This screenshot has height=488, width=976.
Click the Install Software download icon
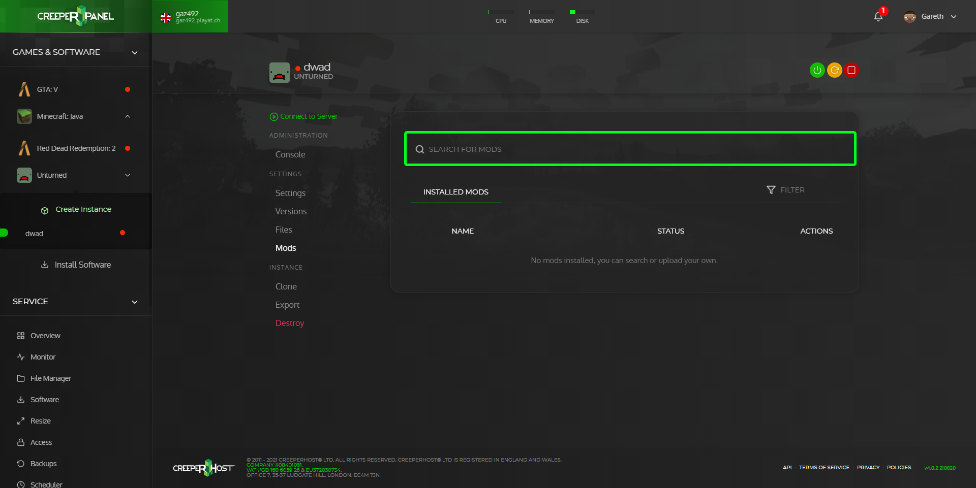tap(45, 265)
